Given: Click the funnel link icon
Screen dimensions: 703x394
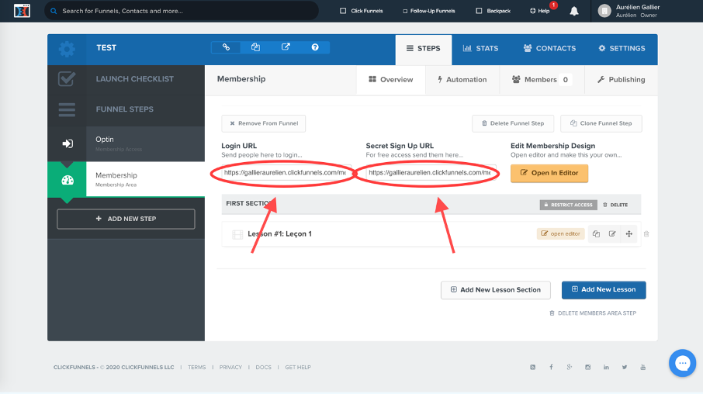Looking at the screenshot, I should coord(226,47).
